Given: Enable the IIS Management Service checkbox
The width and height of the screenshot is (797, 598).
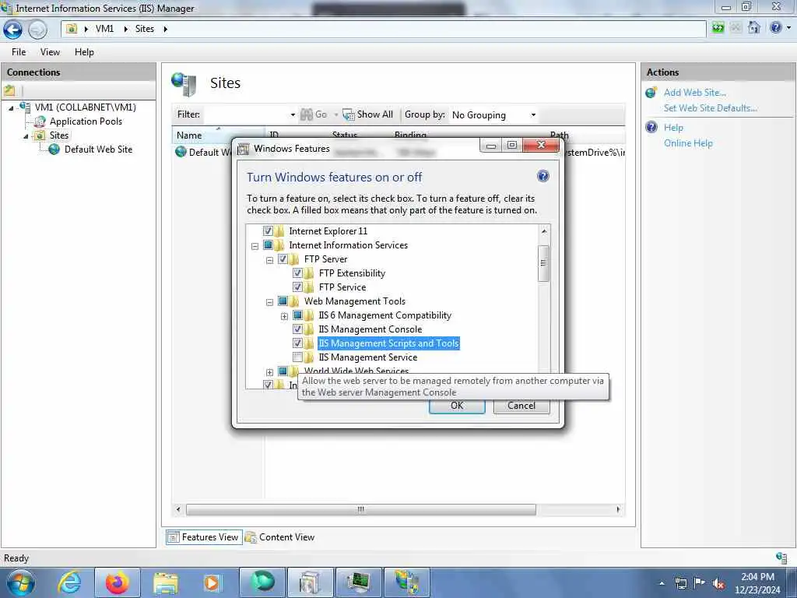Looking at the screenshot, I should tap(298, 357).
